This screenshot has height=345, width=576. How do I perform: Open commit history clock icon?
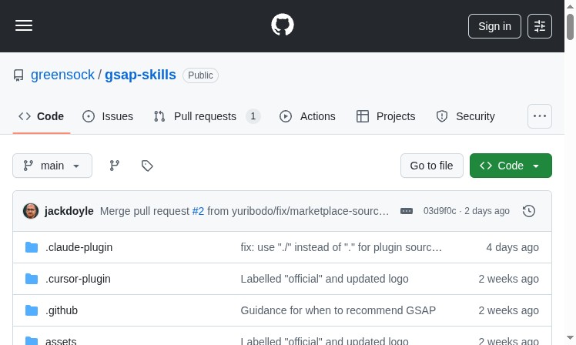pyautogui.click(x=529, y=211)
